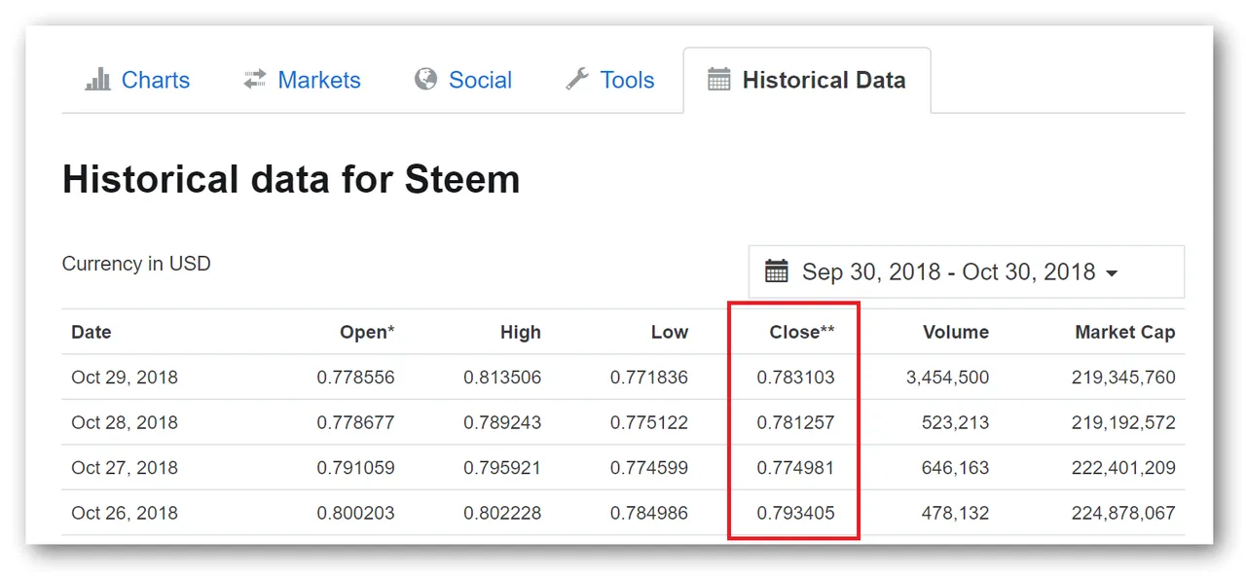Select the Historical Data tab
Image resolution: width=1246 pixels, height=577 pixels.
tap(807, 80)
